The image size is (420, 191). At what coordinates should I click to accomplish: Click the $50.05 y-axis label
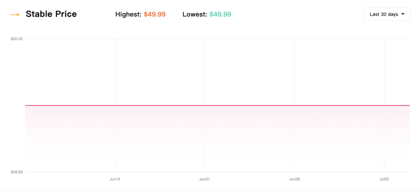click(17, 39)
